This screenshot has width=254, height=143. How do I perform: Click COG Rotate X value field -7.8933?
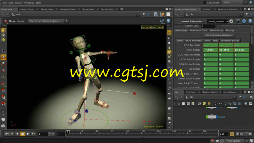point(211,50)
